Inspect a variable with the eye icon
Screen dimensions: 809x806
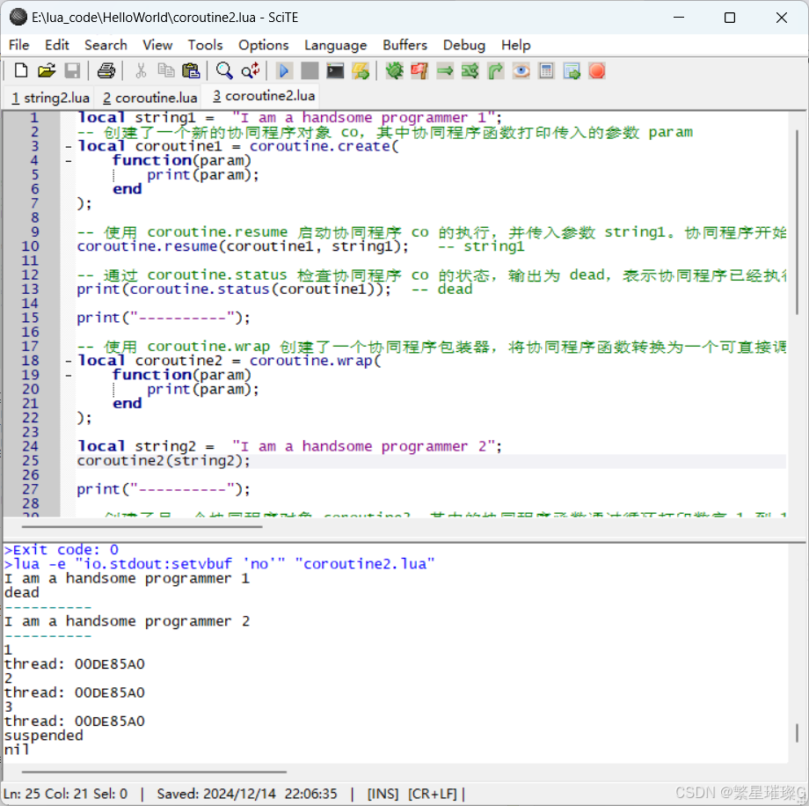pos(521,70)
